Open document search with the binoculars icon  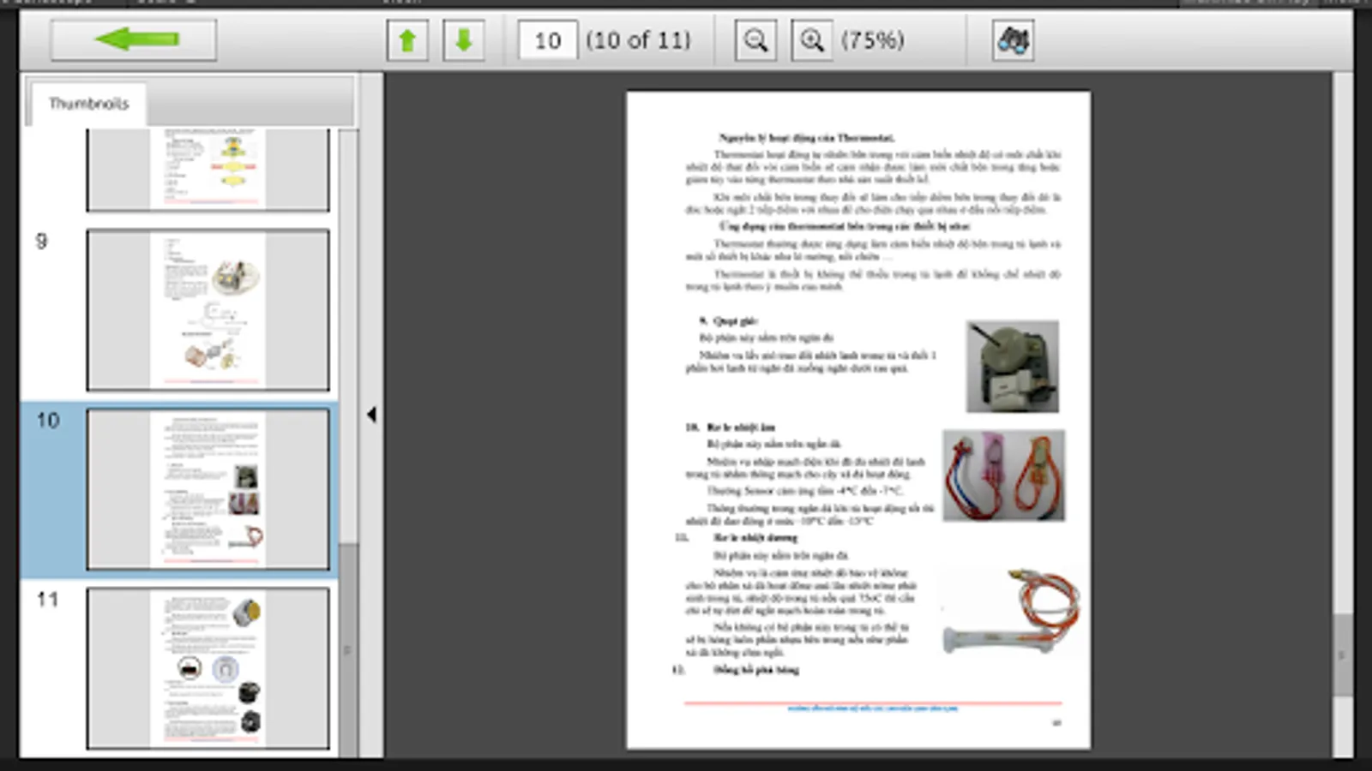(1014, 39)
